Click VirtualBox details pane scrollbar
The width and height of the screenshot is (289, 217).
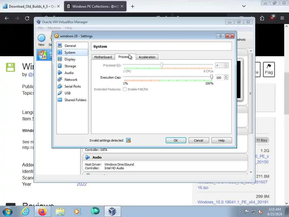pyautogui.click(x=251, y=93)
